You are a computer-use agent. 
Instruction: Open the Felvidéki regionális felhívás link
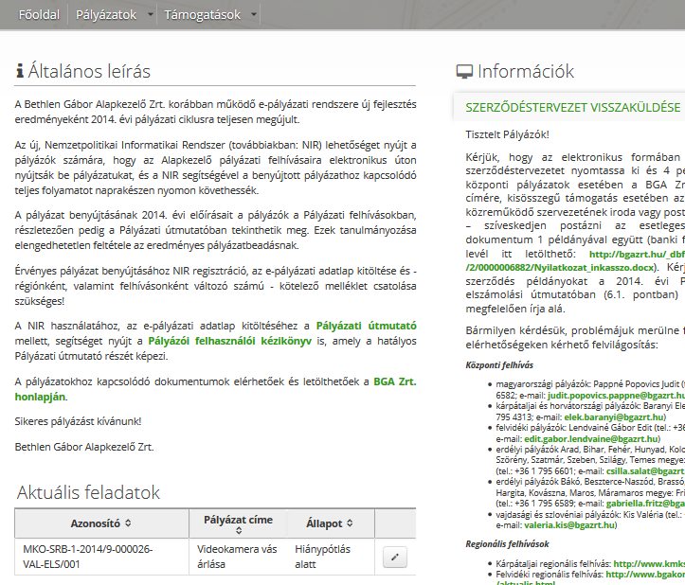click(x=645, y=575)
